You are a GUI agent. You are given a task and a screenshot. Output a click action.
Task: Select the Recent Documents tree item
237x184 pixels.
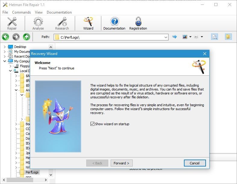[x=22, y=56]
